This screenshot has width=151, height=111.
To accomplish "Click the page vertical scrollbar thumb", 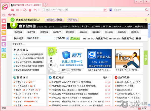I will click(149, 32).
